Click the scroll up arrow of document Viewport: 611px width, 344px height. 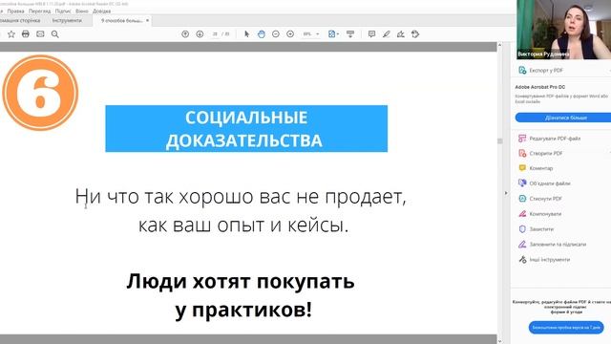pos(499,46)
